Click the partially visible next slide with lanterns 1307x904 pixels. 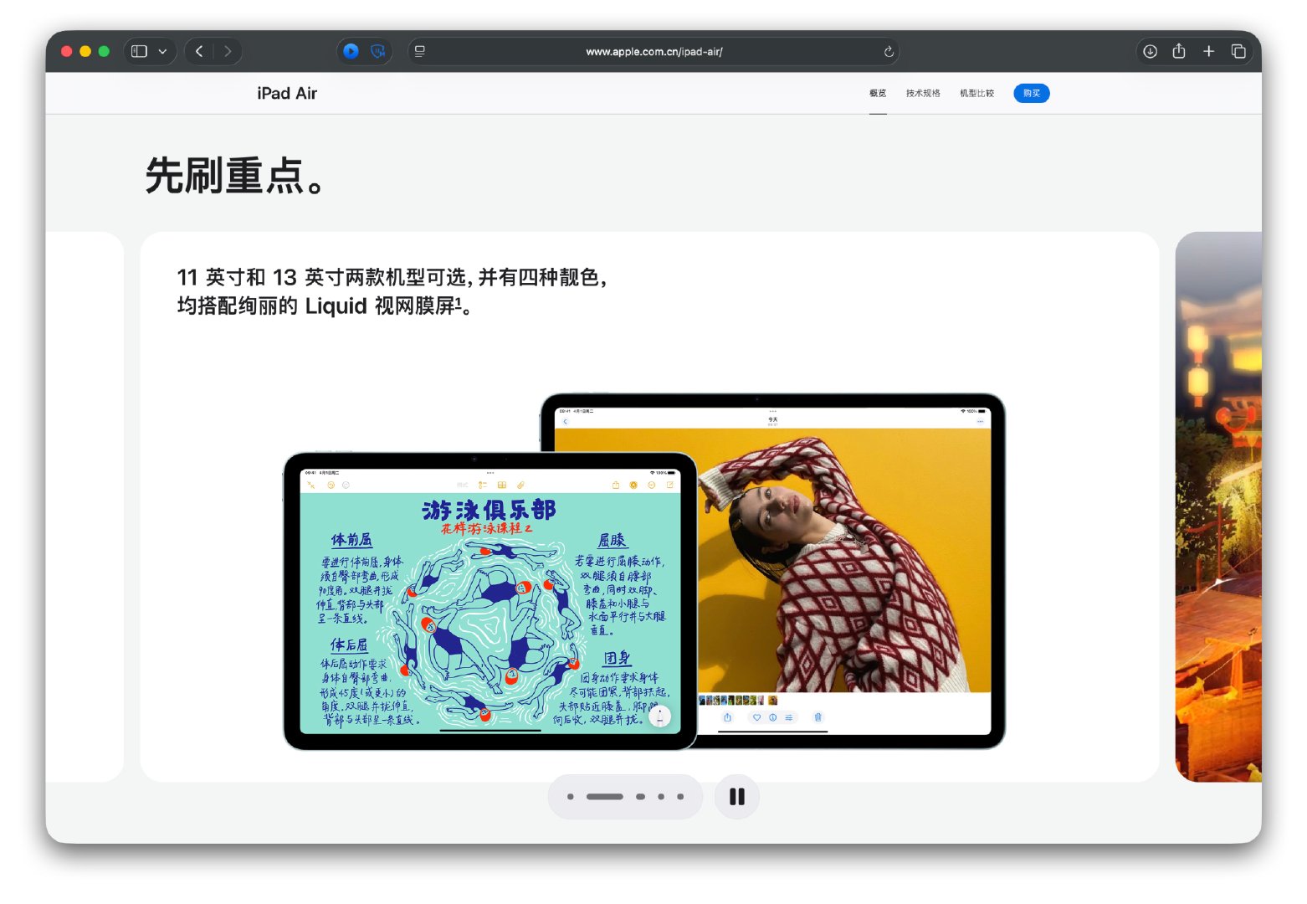click(1218, 506)
